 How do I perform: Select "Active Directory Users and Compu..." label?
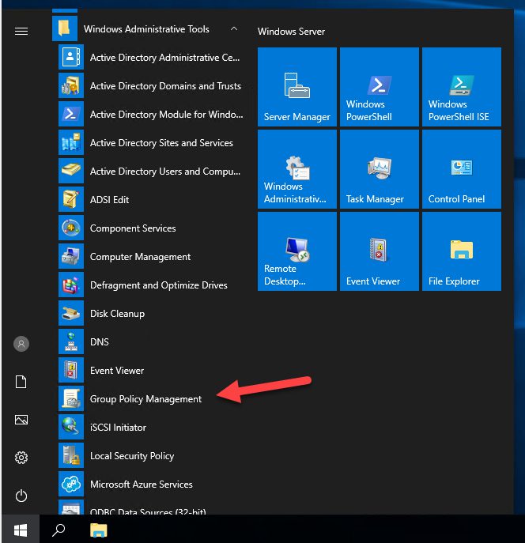[165, 172]
